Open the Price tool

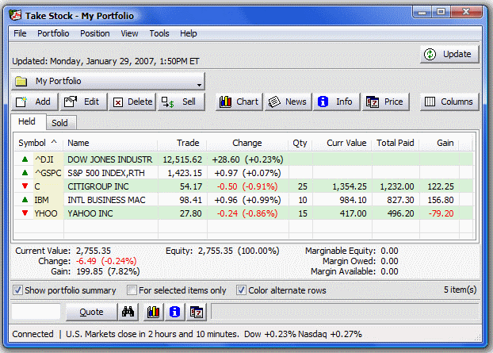pos(384,102)
